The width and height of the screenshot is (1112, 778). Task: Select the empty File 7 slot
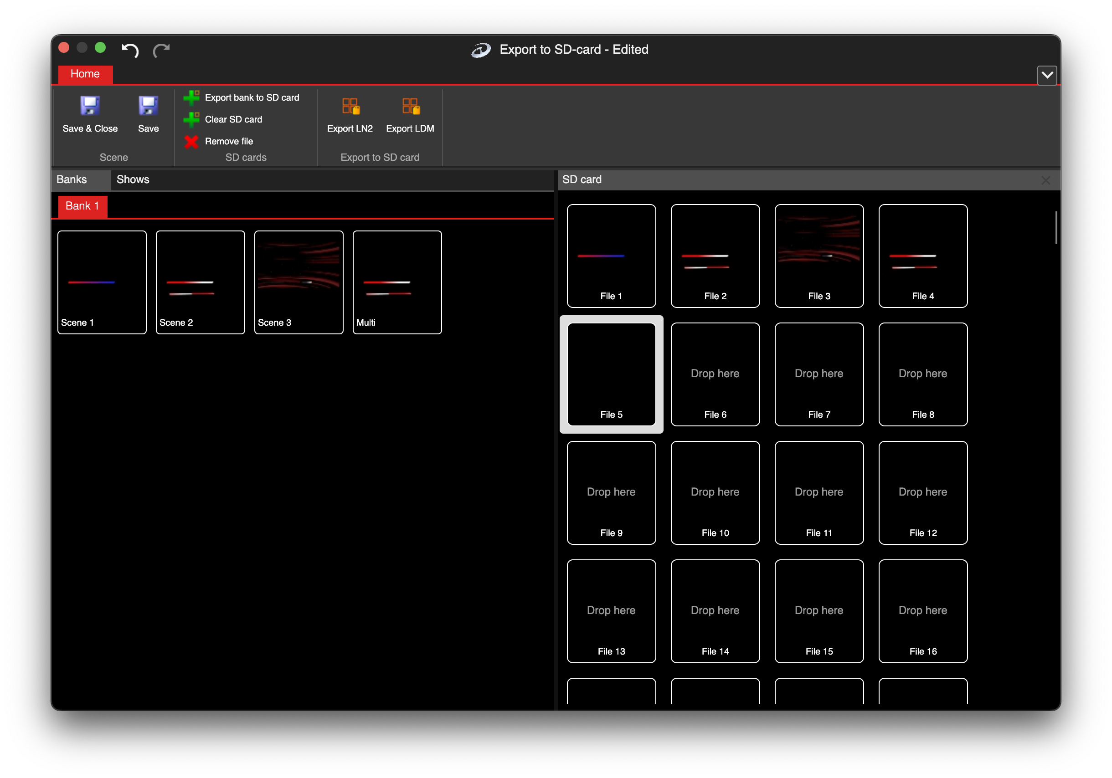click(x=819, y=374)
